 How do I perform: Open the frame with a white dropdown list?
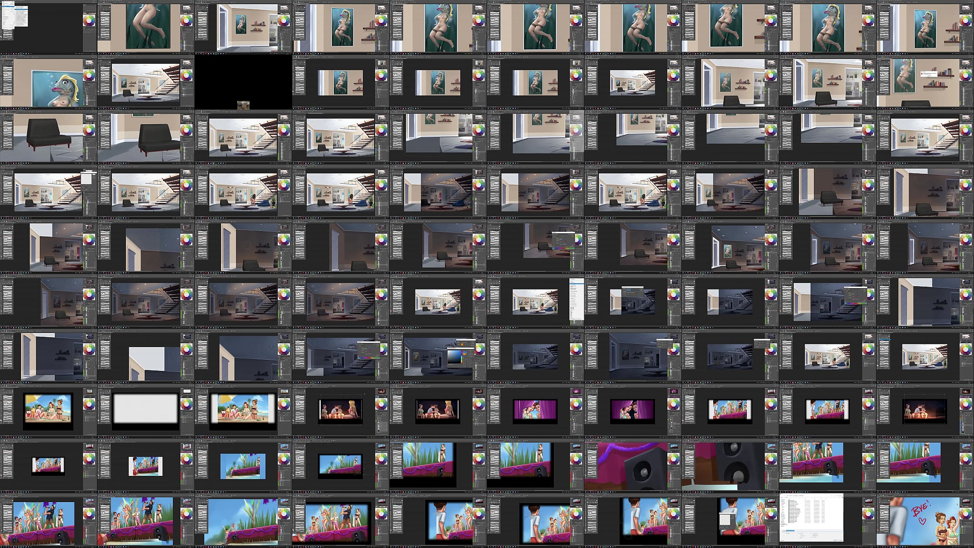click(536, 301)
